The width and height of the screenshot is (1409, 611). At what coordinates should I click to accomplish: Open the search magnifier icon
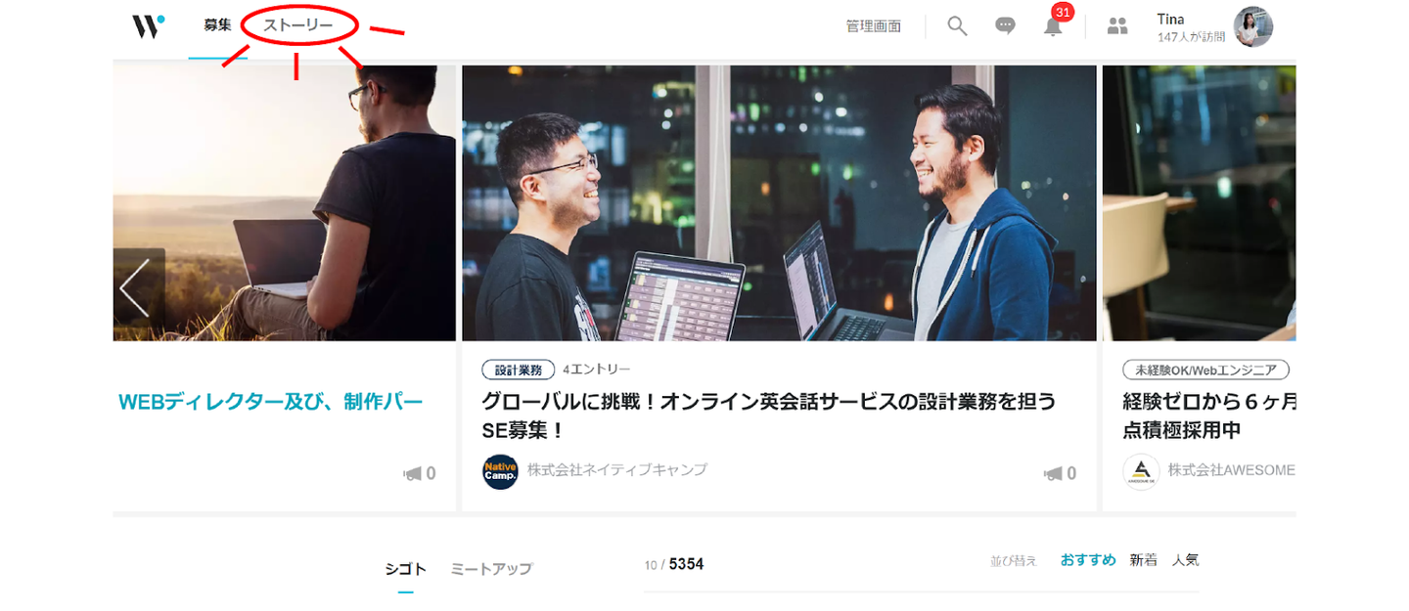(957, 26)
